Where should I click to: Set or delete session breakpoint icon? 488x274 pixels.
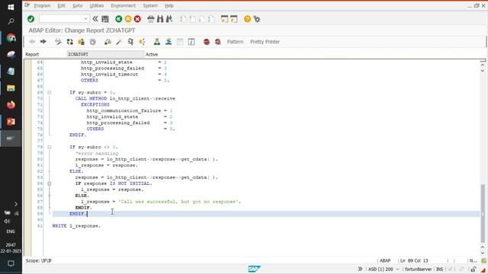coord(207,42)
